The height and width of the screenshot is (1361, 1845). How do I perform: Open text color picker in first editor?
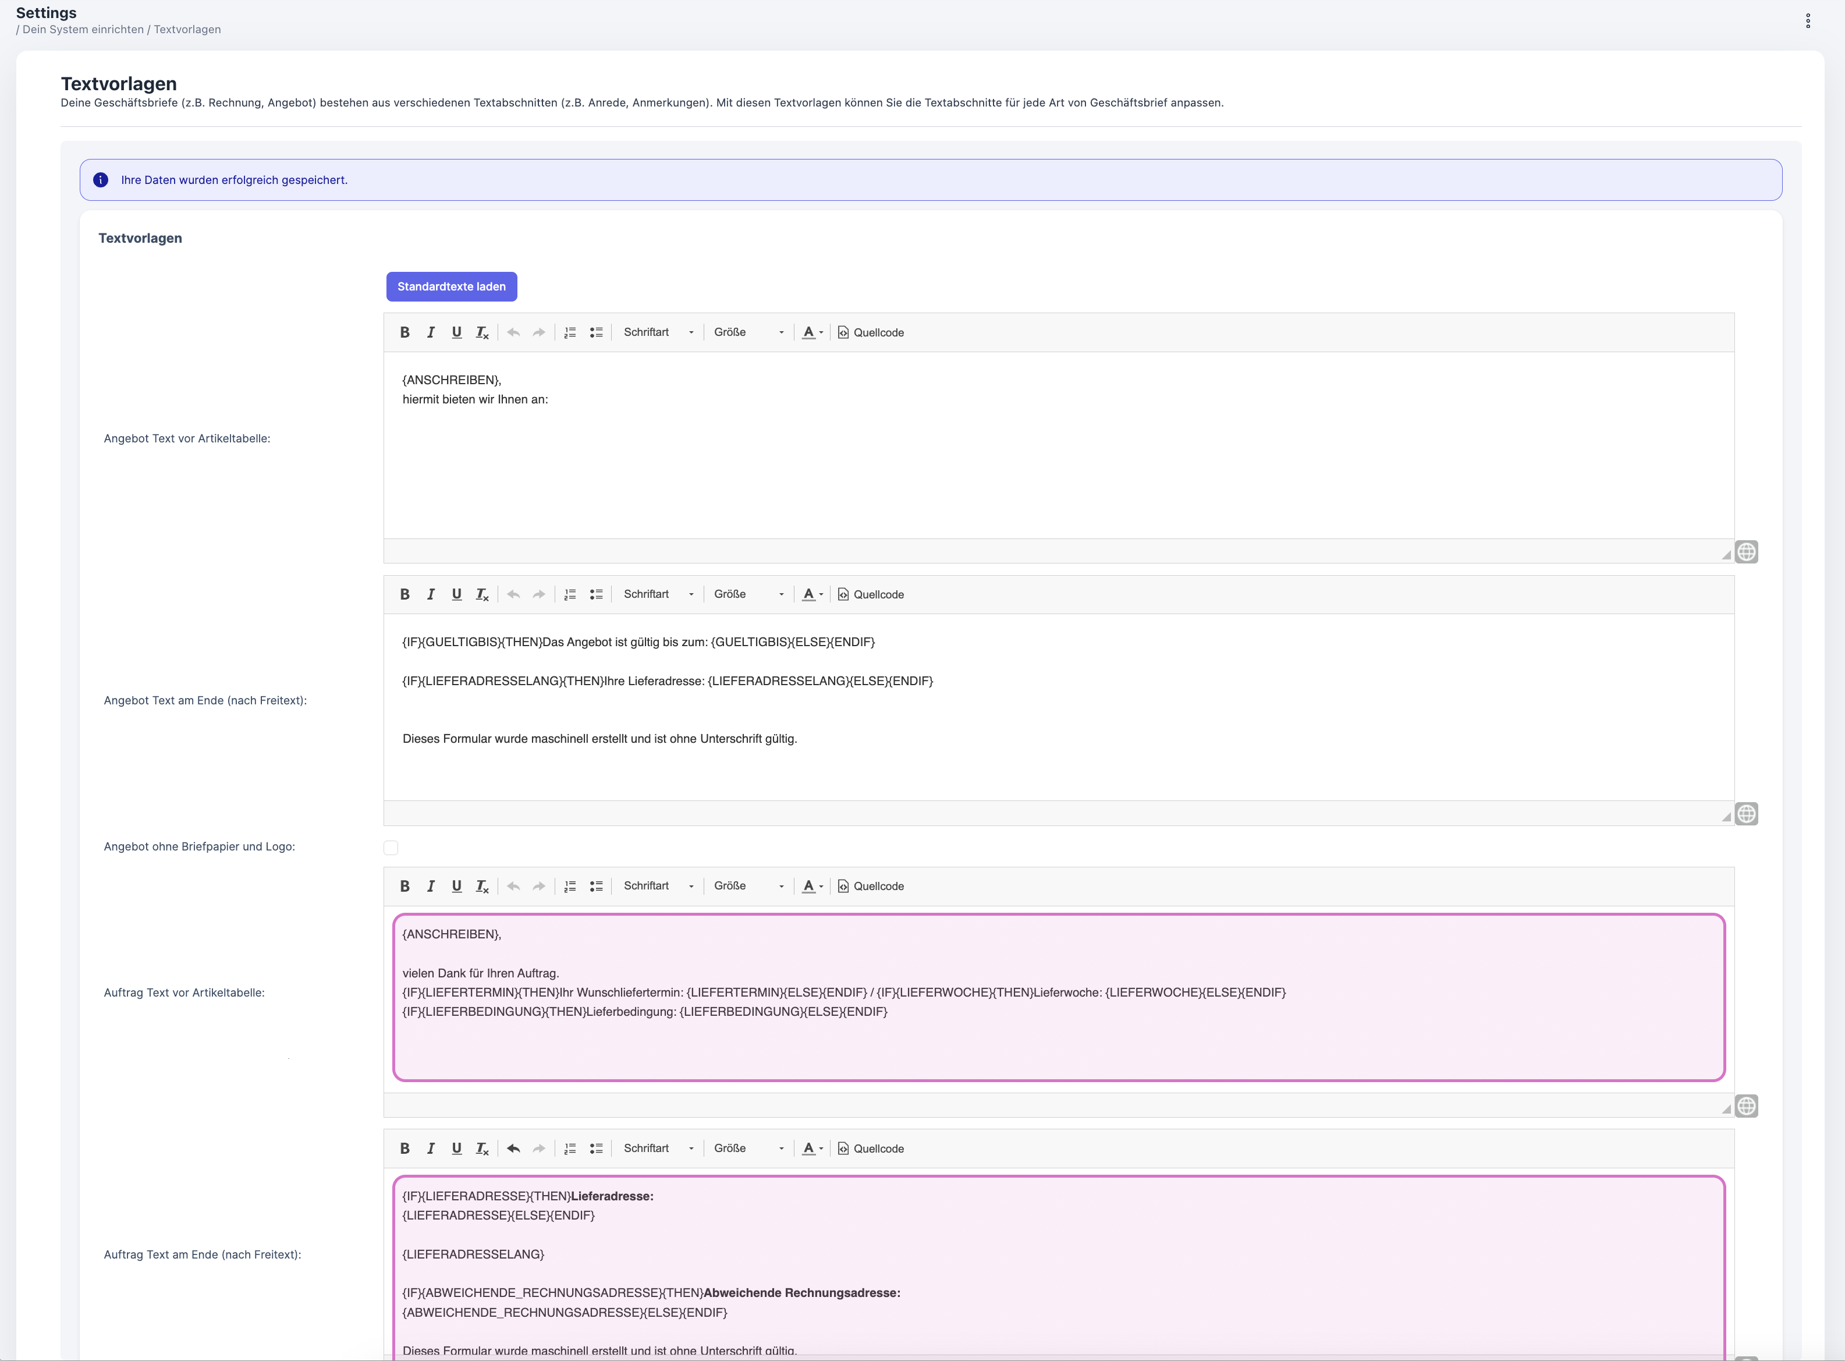[x=812, y=332]
